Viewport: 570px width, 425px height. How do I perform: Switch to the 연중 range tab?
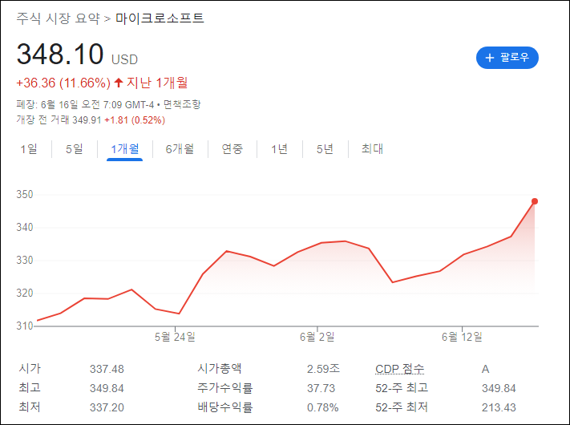pyautogui.click(x=232, y=148)
